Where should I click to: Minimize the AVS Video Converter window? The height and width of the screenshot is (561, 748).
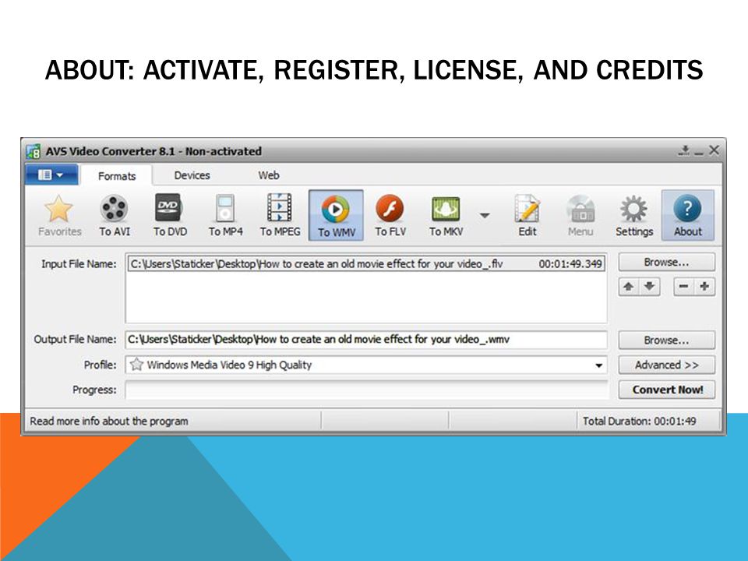699,152
